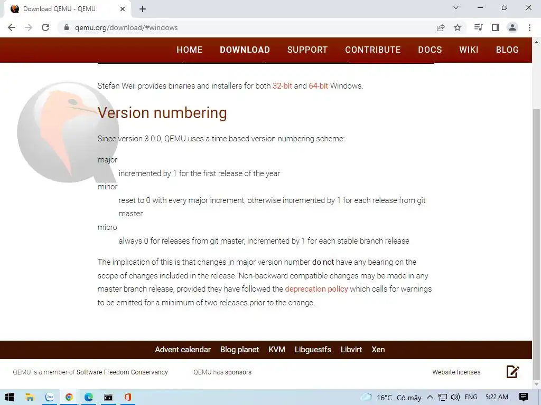
Task: Open the network status tray icon
Action: point(443,398)
